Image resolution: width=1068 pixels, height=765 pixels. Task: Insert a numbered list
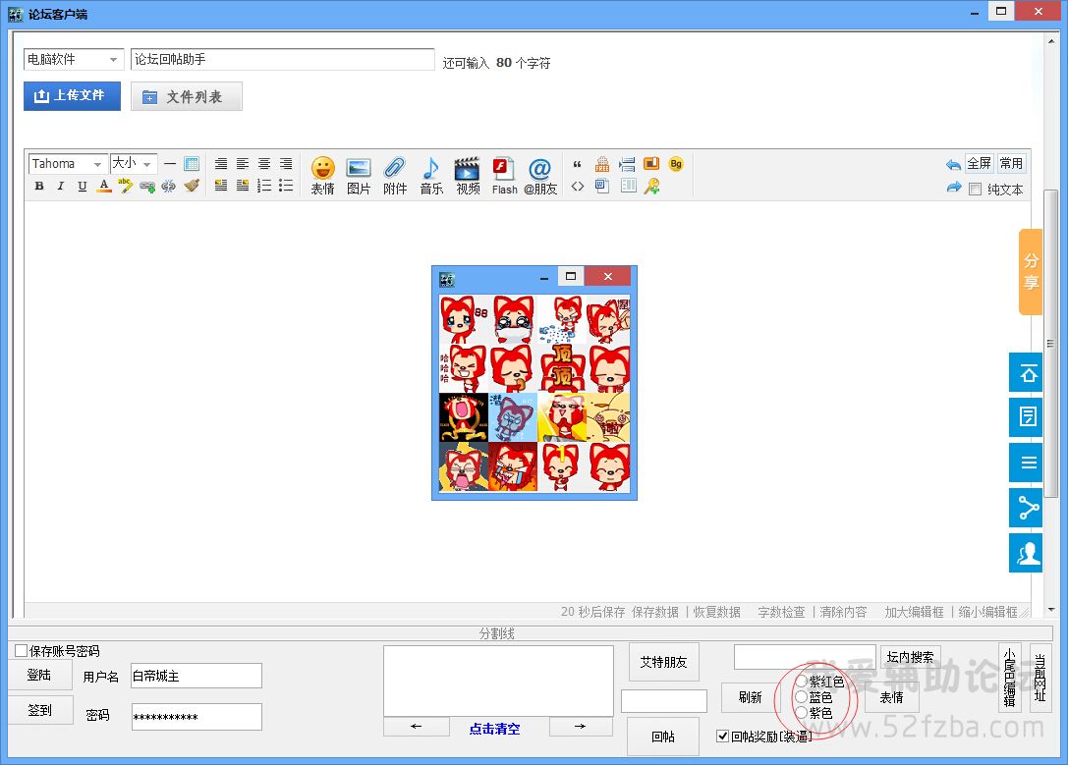tap(264, 186)
